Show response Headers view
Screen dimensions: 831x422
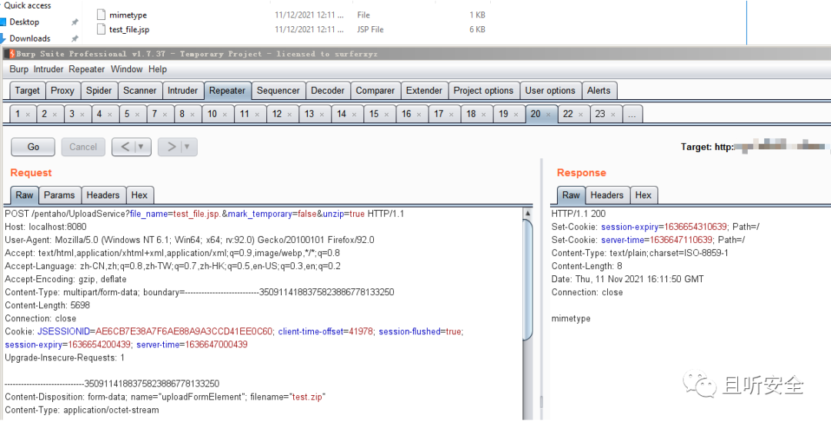(607, 194)
